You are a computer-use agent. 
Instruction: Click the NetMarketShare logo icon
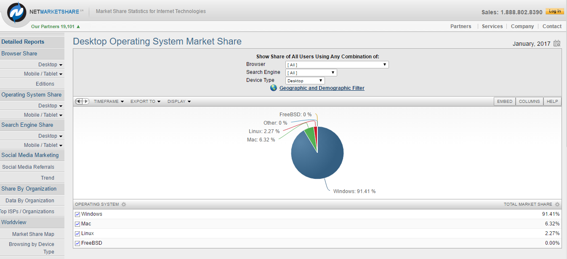pyautogui.click(x=17, y=12)
